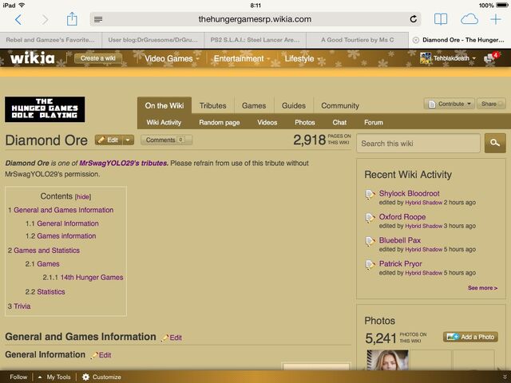Tap the Safari forward arrow
The height and width of the screenshot is (383, 511).
(46, 19)
